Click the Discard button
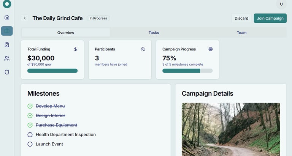The image size is (292, 156). [241, 18]
